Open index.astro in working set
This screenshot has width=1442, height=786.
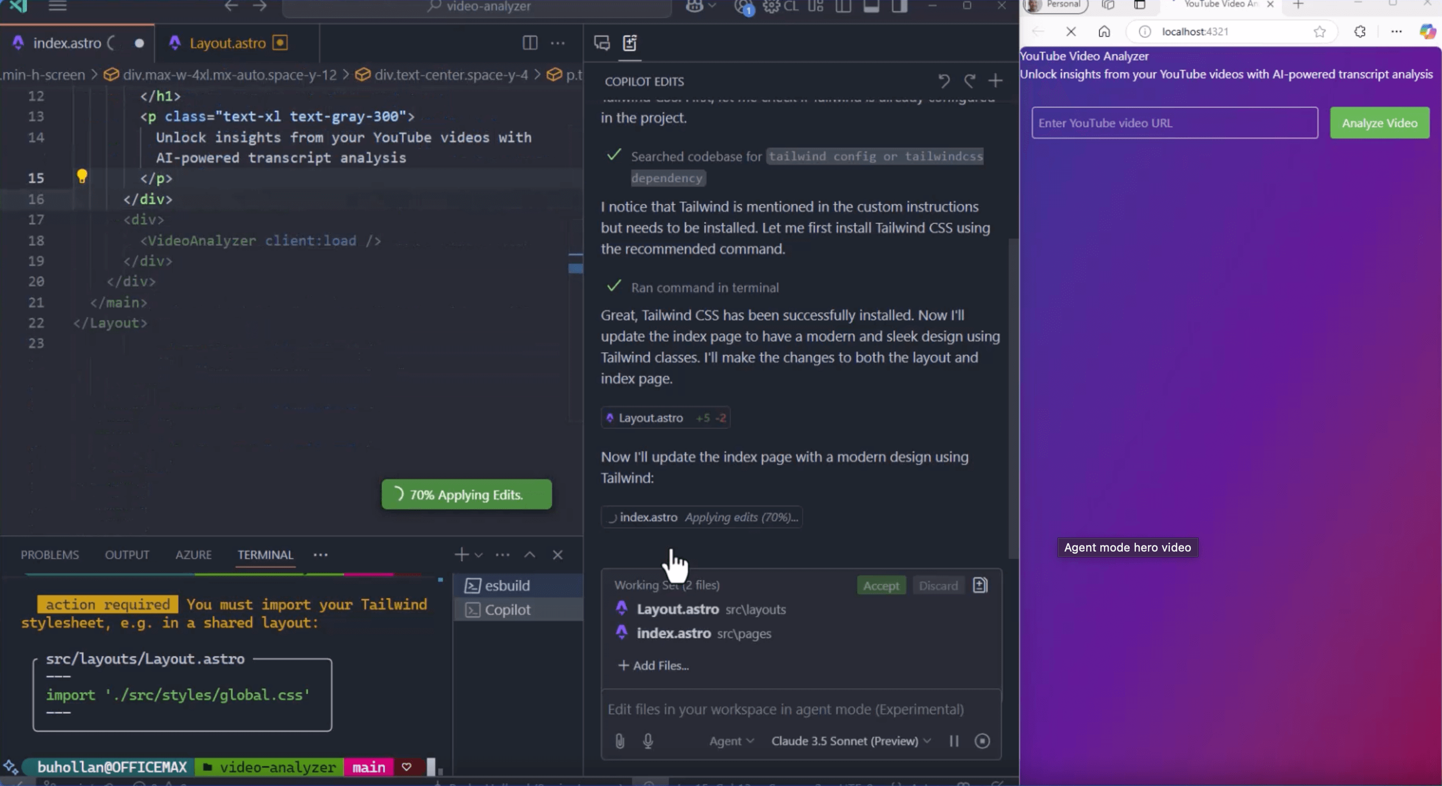coord(692,633)
